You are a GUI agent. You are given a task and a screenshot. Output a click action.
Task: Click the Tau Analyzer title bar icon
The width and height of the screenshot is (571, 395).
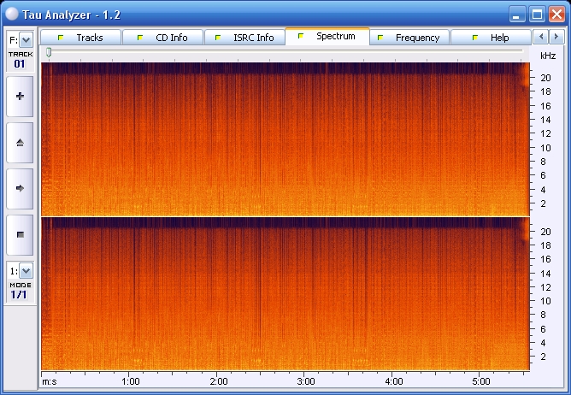tap(12, 14)
